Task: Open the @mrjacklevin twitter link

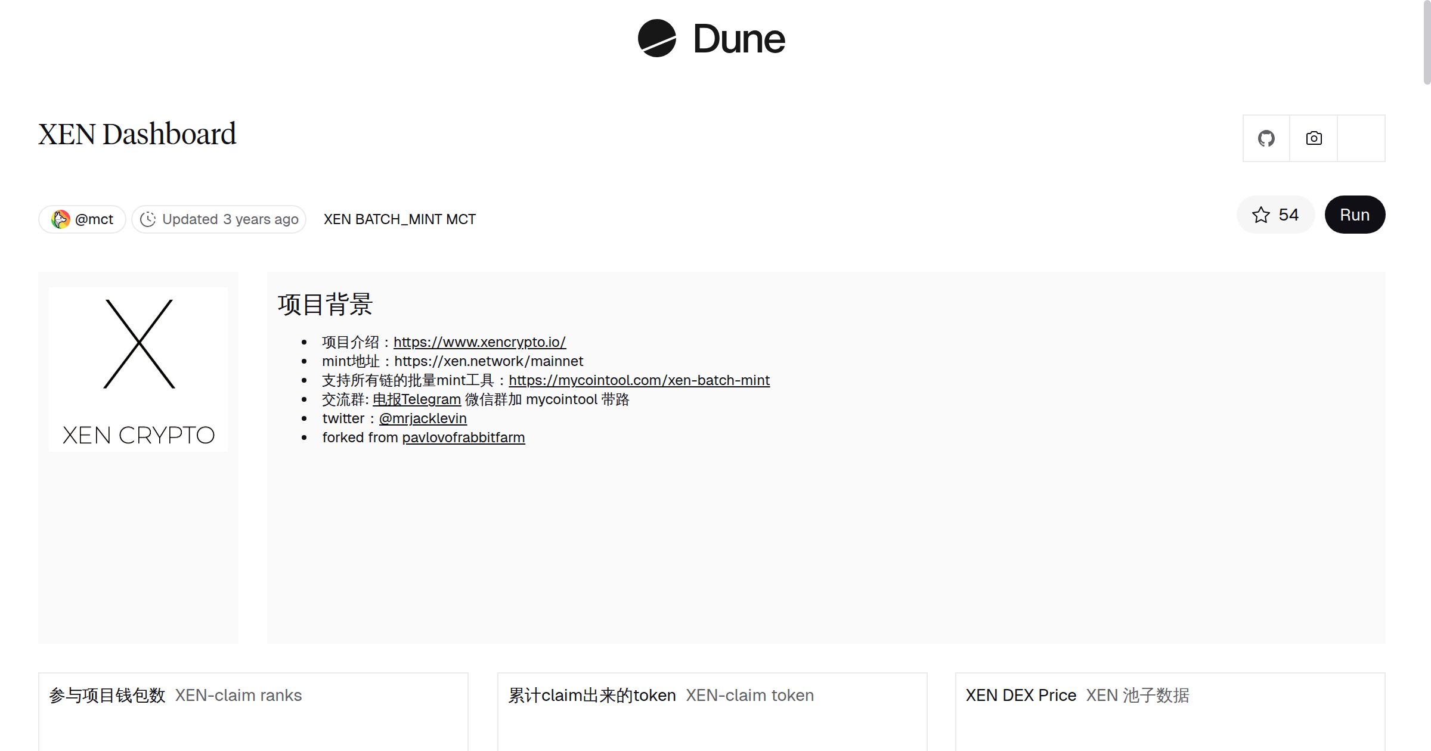Action: (423, 418)
